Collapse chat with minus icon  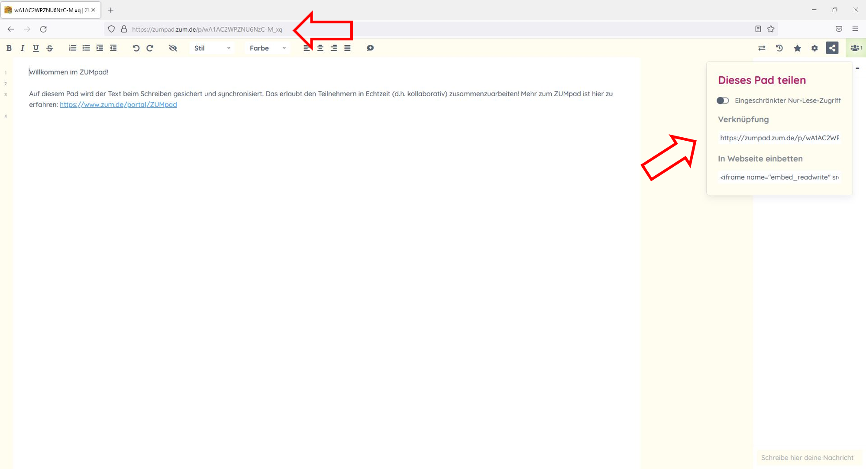click(857, 68)
